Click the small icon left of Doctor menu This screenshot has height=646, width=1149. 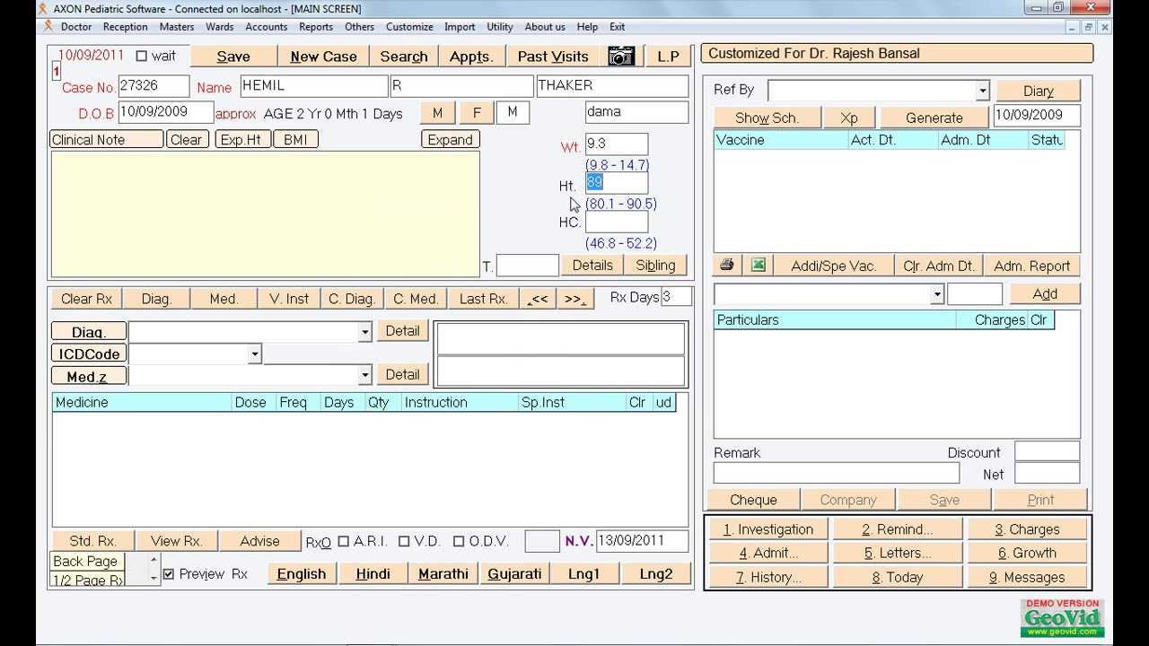click(x=49, y=27)
